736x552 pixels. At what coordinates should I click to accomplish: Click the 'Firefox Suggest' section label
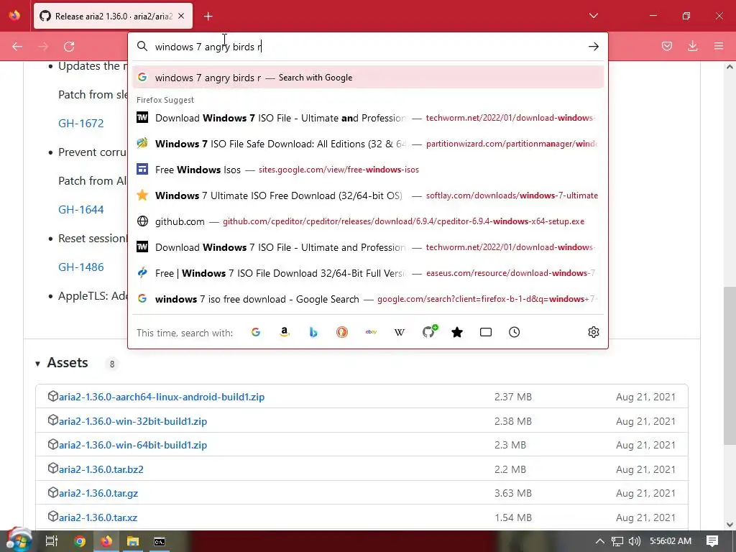165,100
